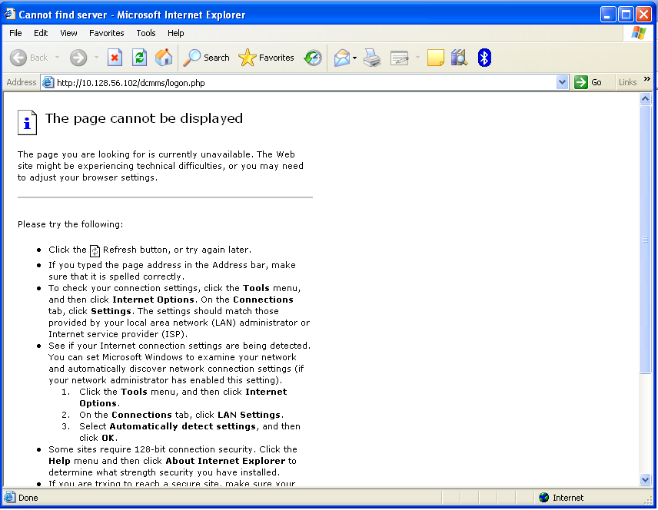Open the Search pane
This screenshot has width=658, height=510.
tap(207, 58)
